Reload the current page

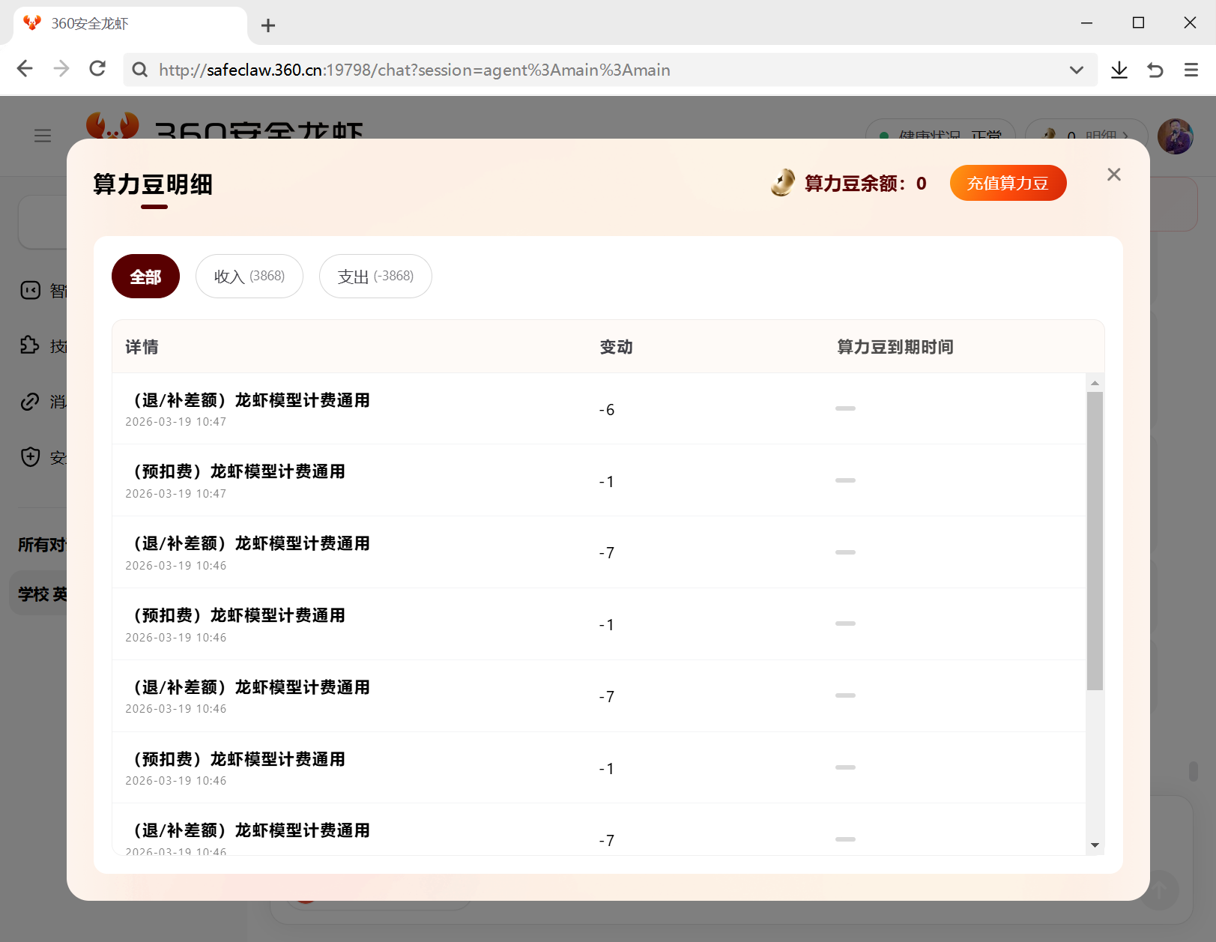click(97, 70)
